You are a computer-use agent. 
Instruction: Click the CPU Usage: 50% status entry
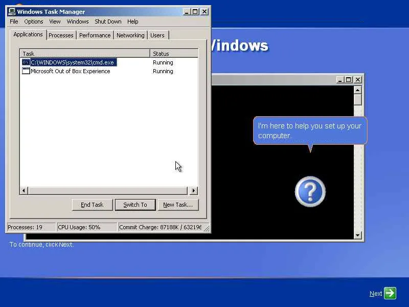coord(86,227)
